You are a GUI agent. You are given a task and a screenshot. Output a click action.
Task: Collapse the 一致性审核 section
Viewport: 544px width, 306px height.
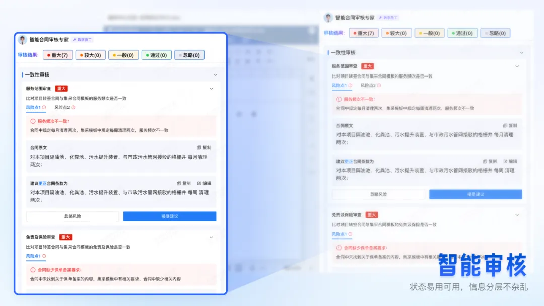(216, 74)
